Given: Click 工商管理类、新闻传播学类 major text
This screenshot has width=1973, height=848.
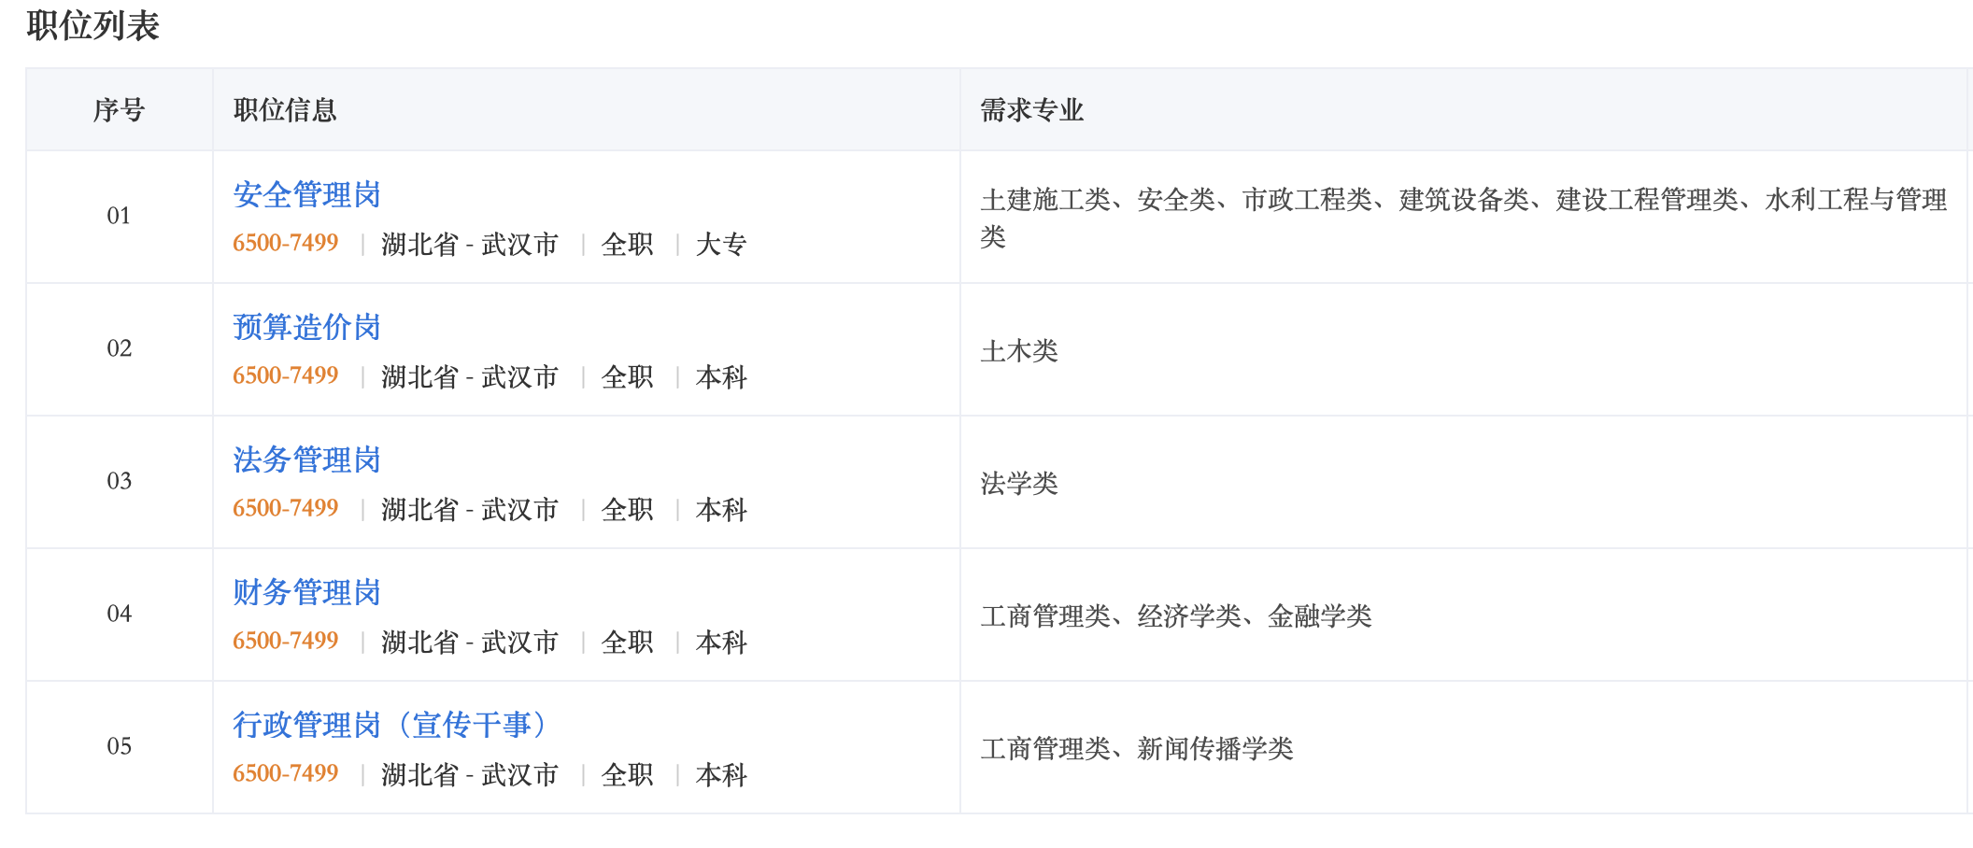Looking at the screenshot, I should [x=1137, y=749].
